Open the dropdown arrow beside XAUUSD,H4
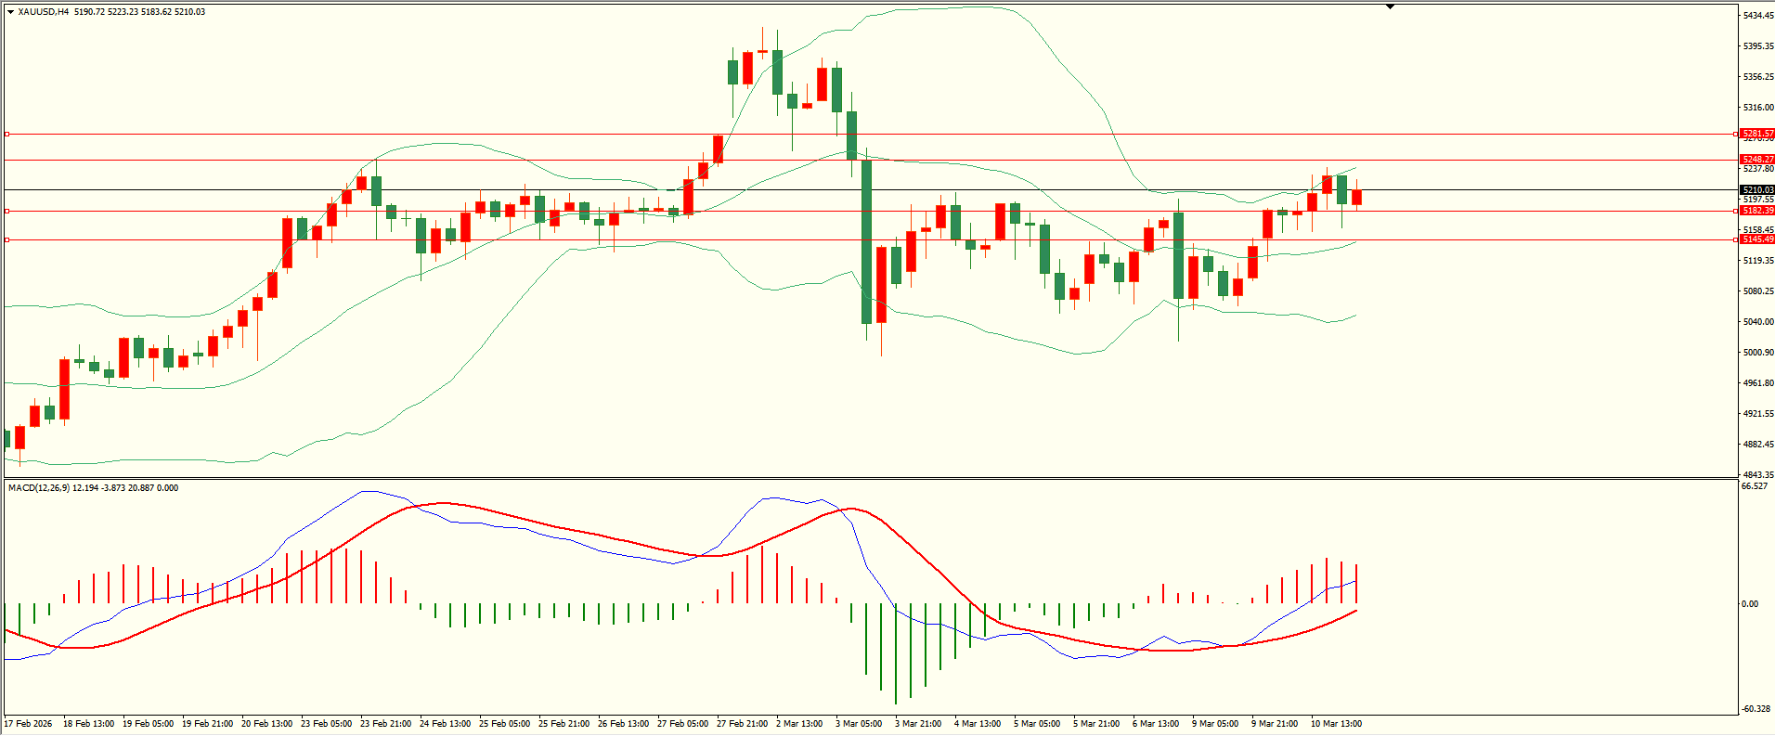 pyautogui.click(x=11, y=12)
